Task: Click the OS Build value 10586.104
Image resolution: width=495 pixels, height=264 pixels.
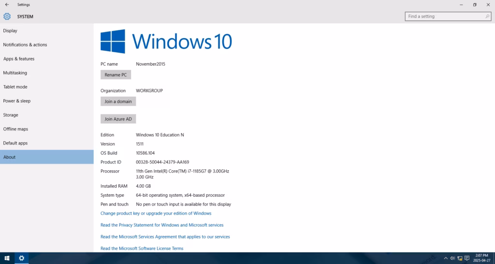Action: [145, 153]
